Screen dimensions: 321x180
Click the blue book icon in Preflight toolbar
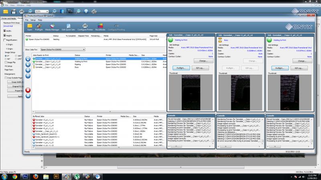click(x=62, y=11)
